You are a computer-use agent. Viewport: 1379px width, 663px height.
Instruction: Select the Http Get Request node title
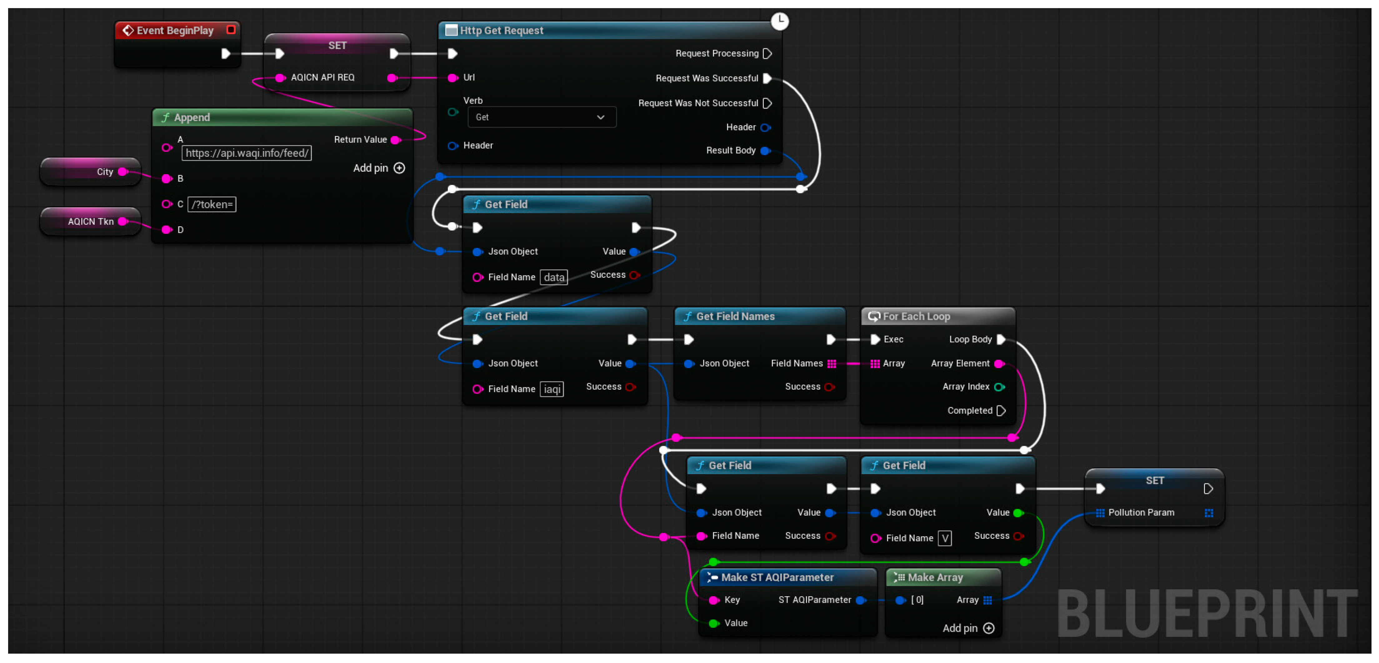click(x=502, y=31)
